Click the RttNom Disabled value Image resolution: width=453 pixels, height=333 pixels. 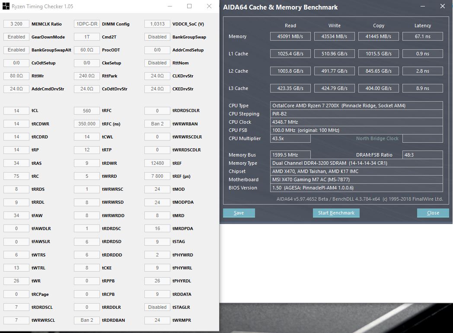click(x=157, y=63)
